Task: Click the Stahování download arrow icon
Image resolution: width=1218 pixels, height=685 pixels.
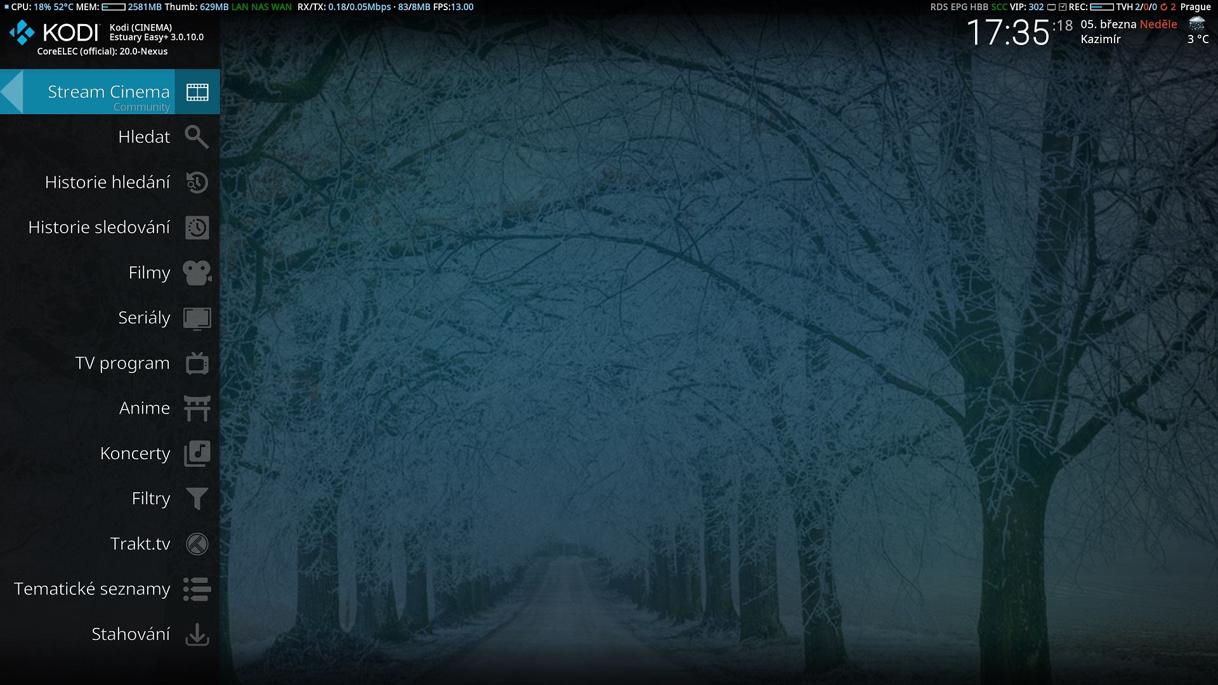Action: pos(197,634)
